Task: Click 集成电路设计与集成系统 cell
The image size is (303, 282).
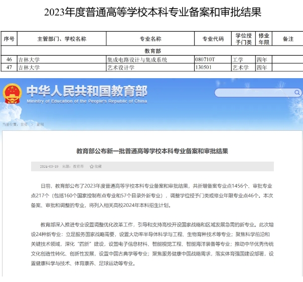Action: pos(150,60)
